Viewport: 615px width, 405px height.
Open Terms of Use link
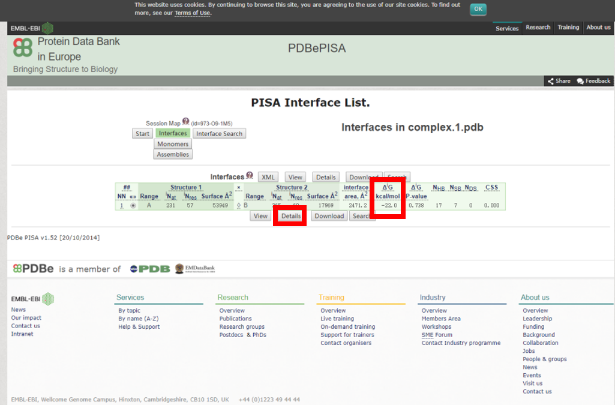pos(192,13)
